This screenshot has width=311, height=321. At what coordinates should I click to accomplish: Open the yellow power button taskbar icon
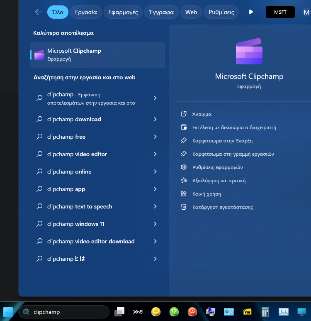pos(156,311)
